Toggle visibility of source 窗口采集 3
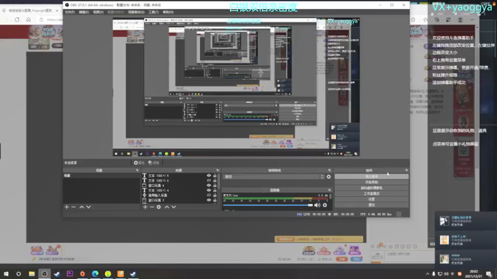Screen dimensions: 497x279 coord(209,200)
